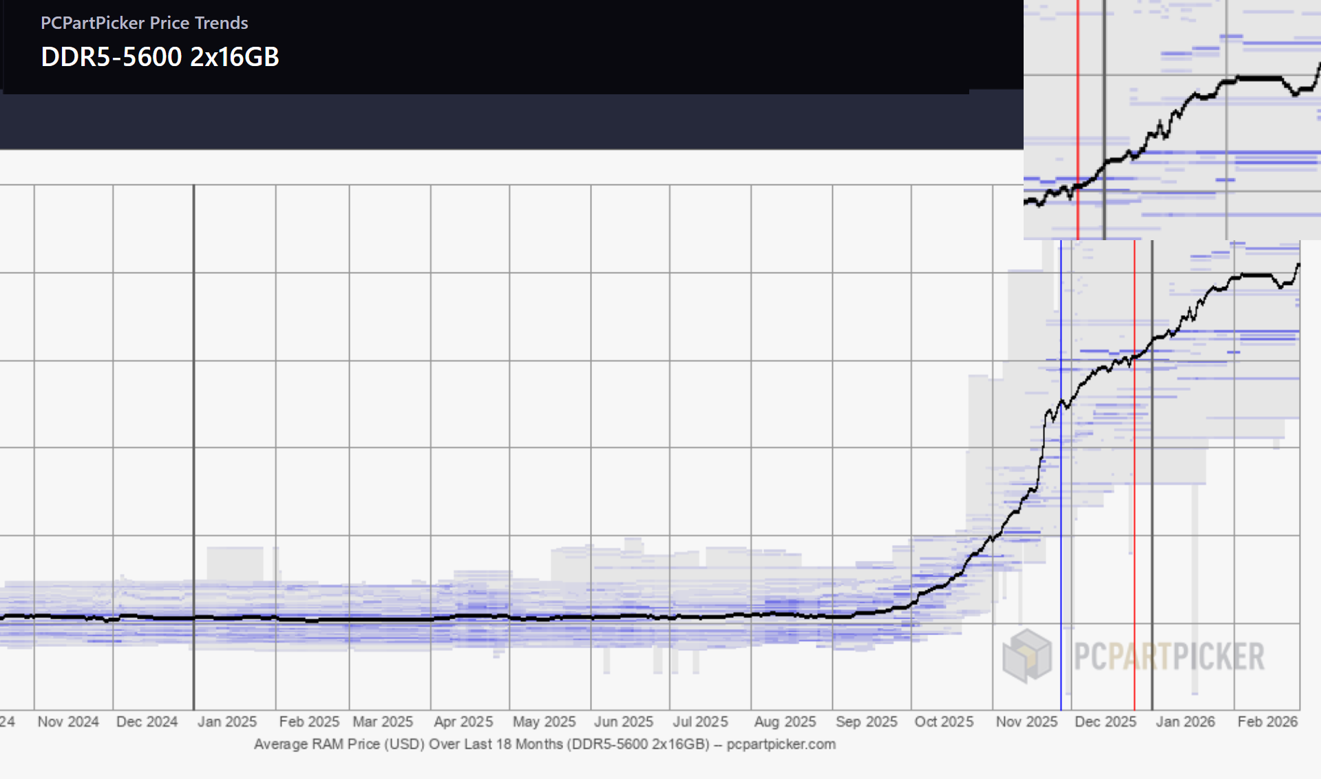Viewport: 1321px width, 779px height.
Task: Click the "Apr 2025" axis label
Action: coord(463,722)
